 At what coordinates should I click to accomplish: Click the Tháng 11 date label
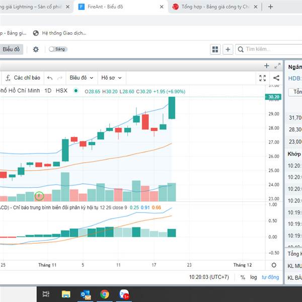(x=47, y=265)
